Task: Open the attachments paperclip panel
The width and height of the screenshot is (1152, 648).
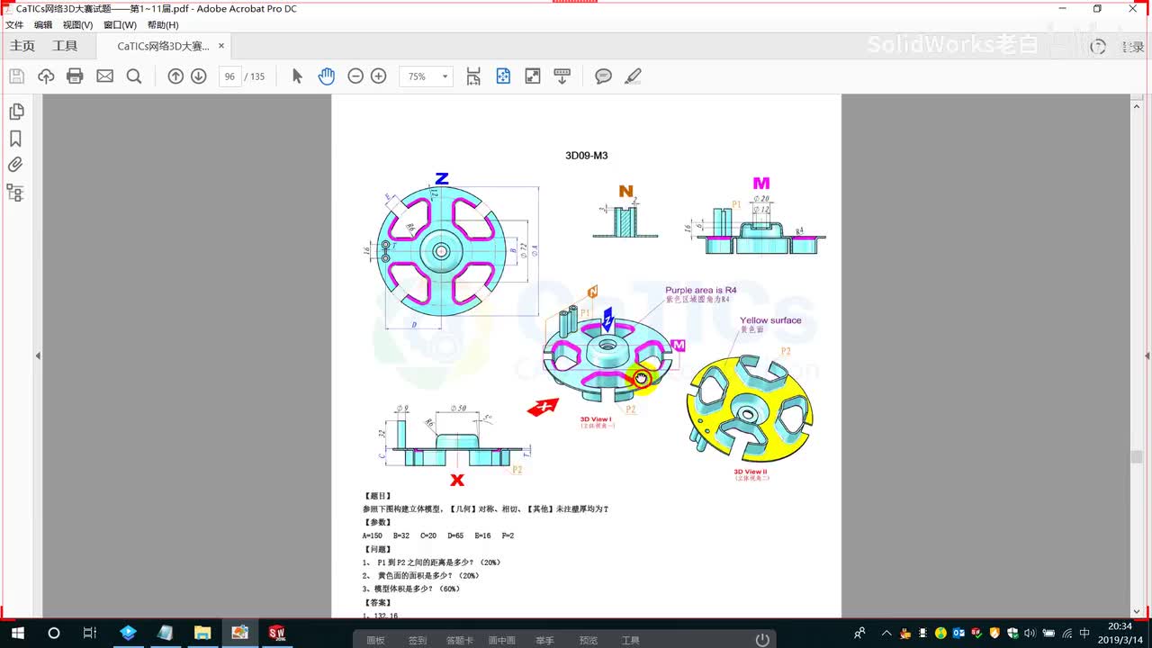Action: 15,165
